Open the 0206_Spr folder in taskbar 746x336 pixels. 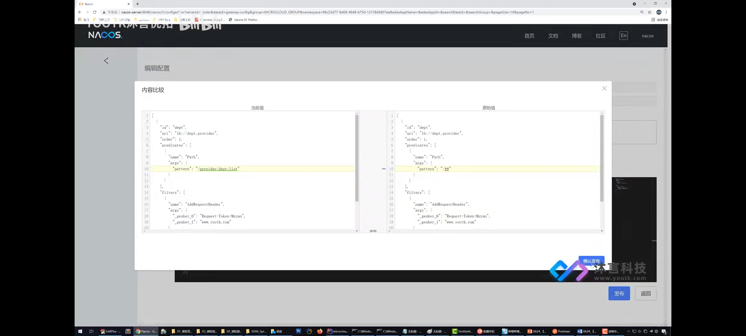pos(256,331)
